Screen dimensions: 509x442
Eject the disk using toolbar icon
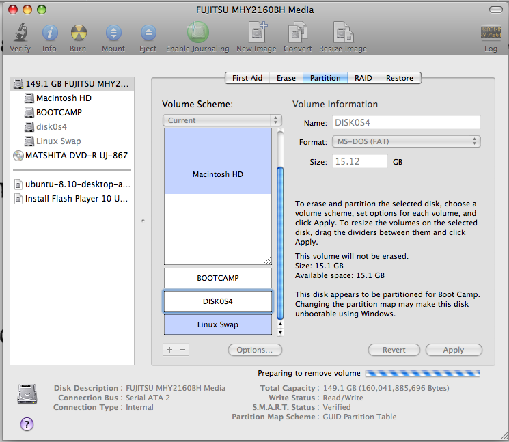[148, 33]
